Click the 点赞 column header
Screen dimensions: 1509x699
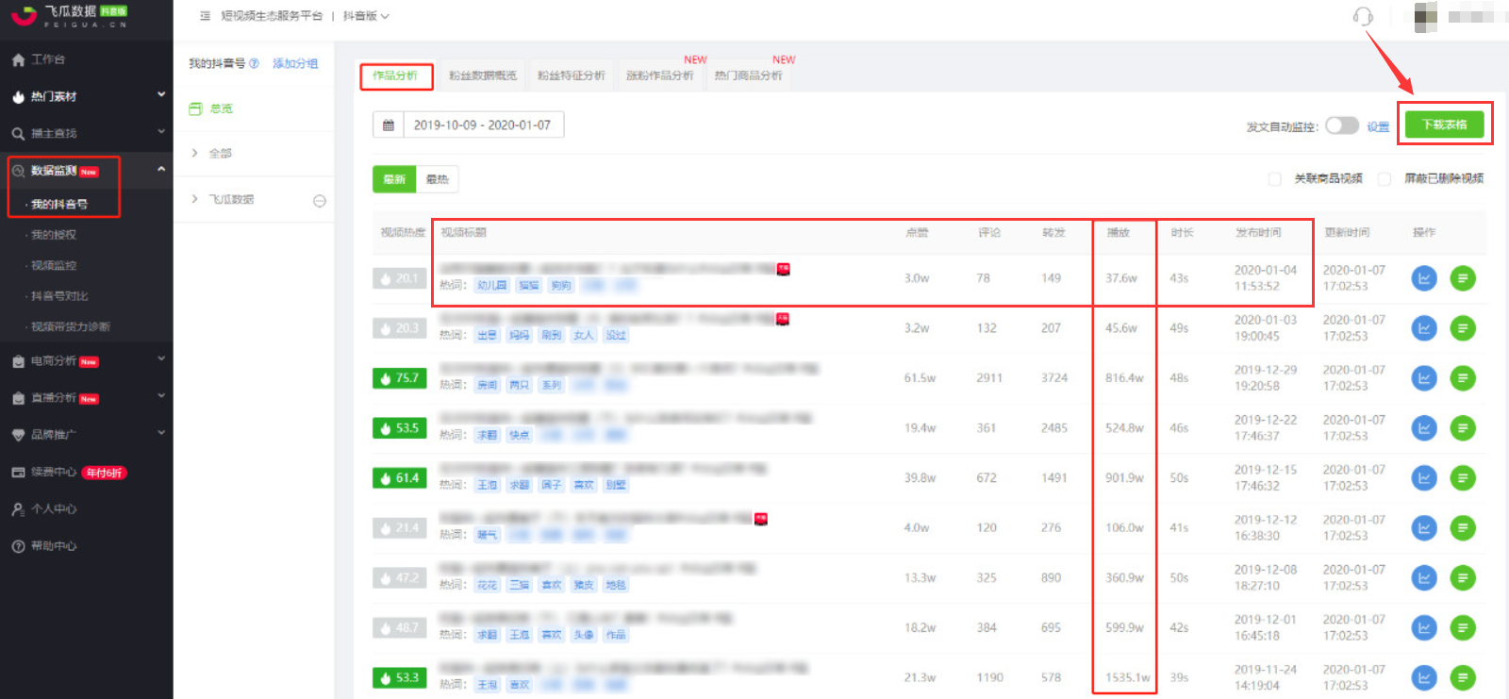pyautogui.click(x=917, y=232)
